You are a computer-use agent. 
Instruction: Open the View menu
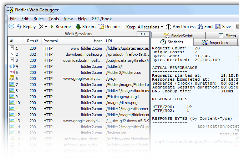click(68, 19)
